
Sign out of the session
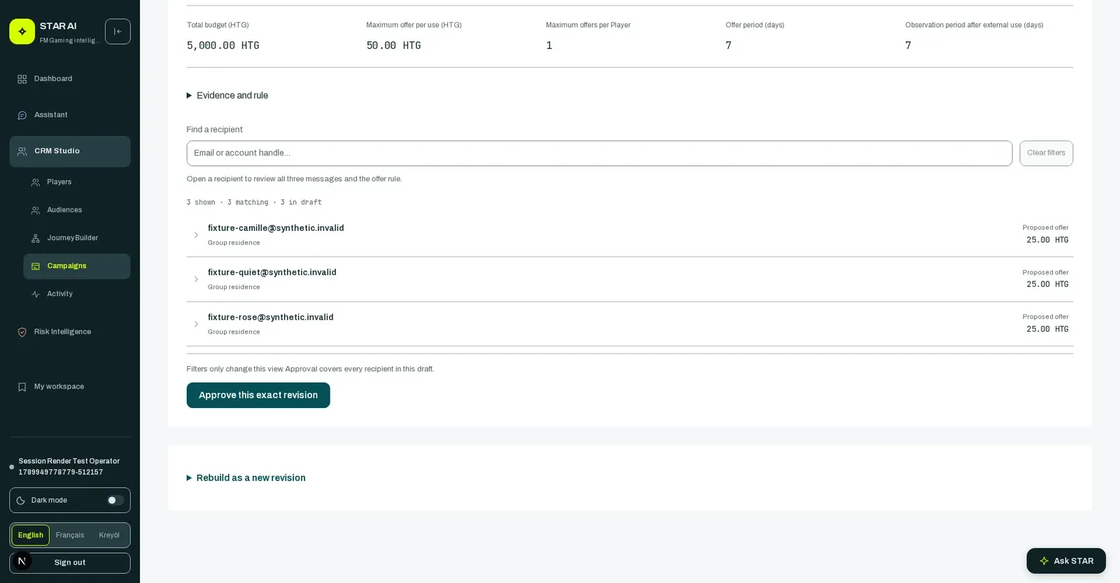70,563
